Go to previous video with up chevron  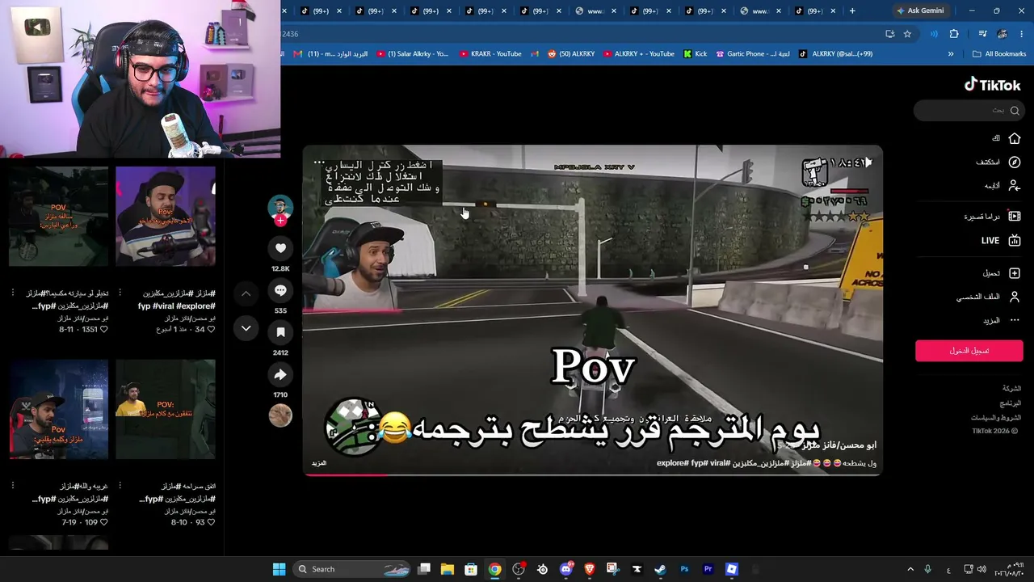(246, 293)
